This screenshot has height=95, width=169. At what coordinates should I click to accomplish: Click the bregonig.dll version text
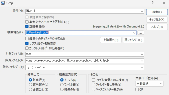118,26
